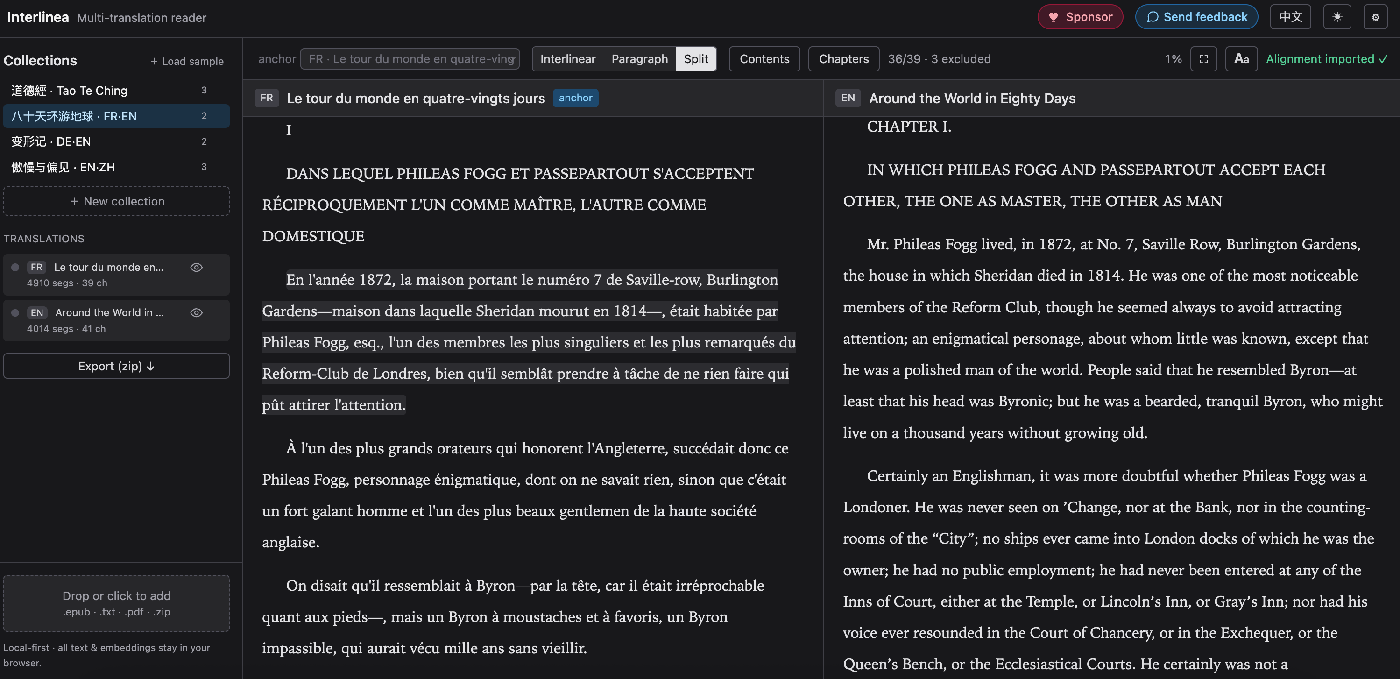Open the anchor translation dropdown
This screenshot has width=1400, height=679.
coord(410,59)
